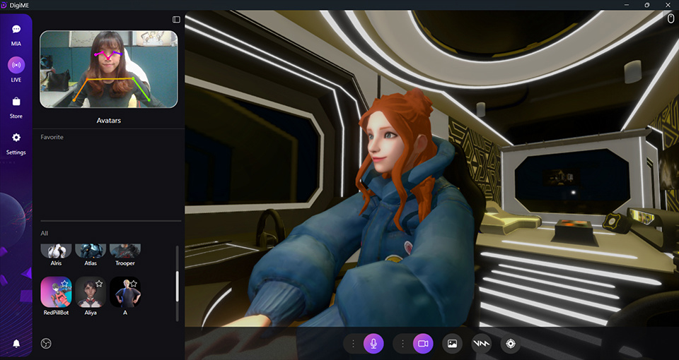Star the Aliya avatar as favorite
Image resolution: width=679 pixels, height=360 pixels.
tap(99, 283)
